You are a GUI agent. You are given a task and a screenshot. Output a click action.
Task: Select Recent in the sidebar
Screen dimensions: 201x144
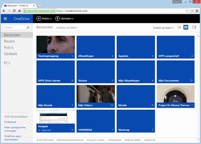point(9,41)
